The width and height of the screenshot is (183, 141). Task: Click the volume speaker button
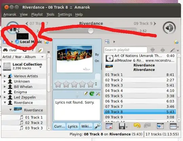(x=169, y=28)
